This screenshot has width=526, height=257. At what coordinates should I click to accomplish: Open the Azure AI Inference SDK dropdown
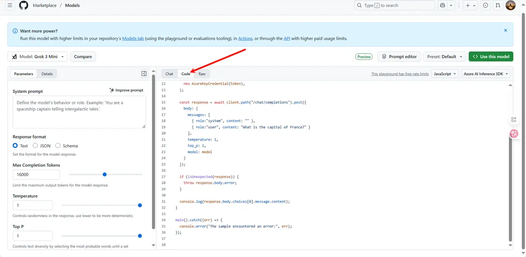(x=487, y=74)
